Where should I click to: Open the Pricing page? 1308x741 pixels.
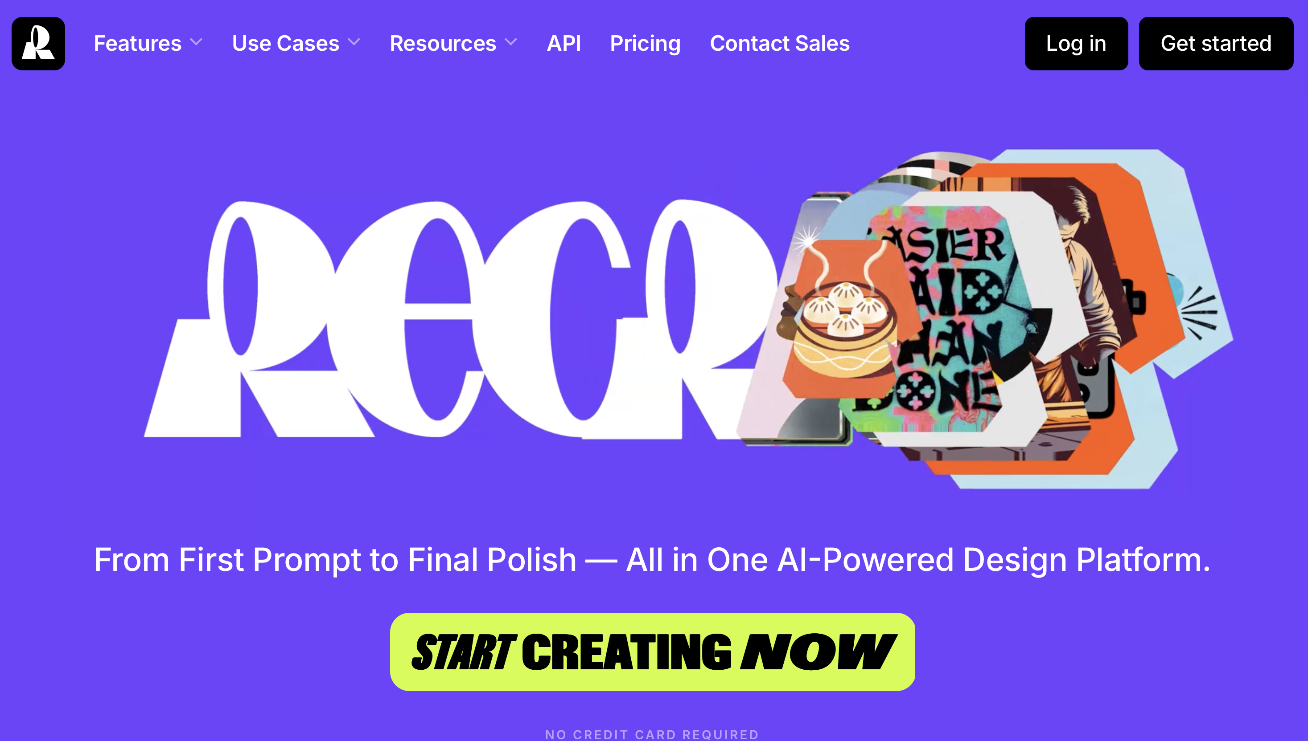(646, 44)
